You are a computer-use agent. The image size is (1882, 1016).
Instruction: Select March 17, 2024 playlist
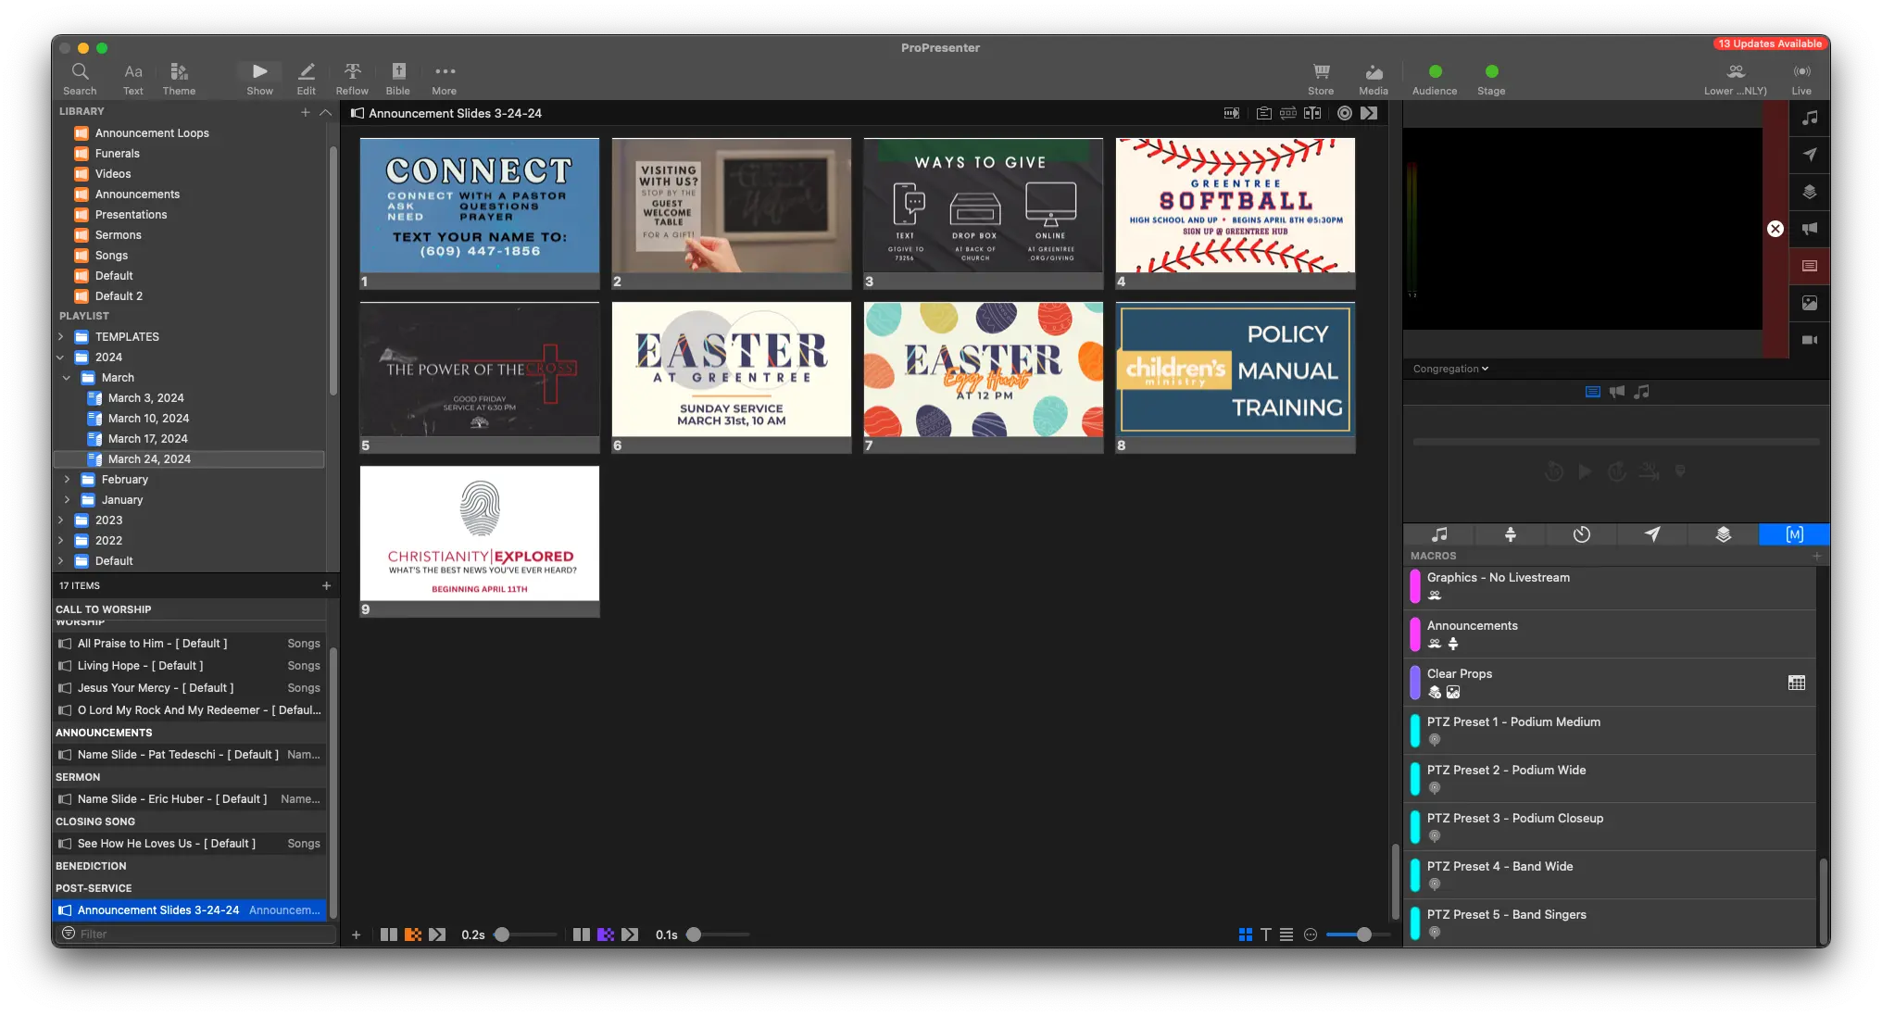pos(147,439)
